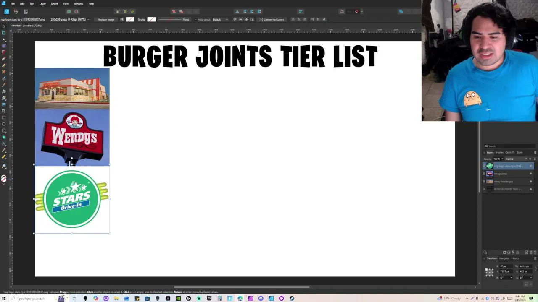Select the Move tool in left toolbar
538x302 pixels.
[x=4, y=26]
